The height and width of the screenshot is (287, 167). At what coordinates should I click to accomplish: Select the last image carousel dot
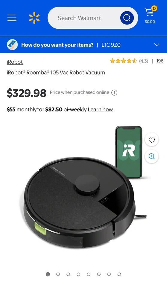pyautogui.click(x=119, y=274)
